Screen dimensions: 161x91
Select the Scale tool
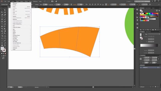click(x=5, y=24)
